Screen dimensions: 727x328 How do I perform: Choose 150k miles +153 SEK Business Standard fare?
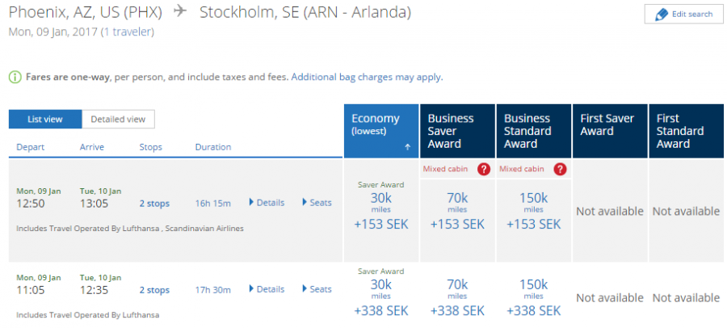tap(533, 212)
